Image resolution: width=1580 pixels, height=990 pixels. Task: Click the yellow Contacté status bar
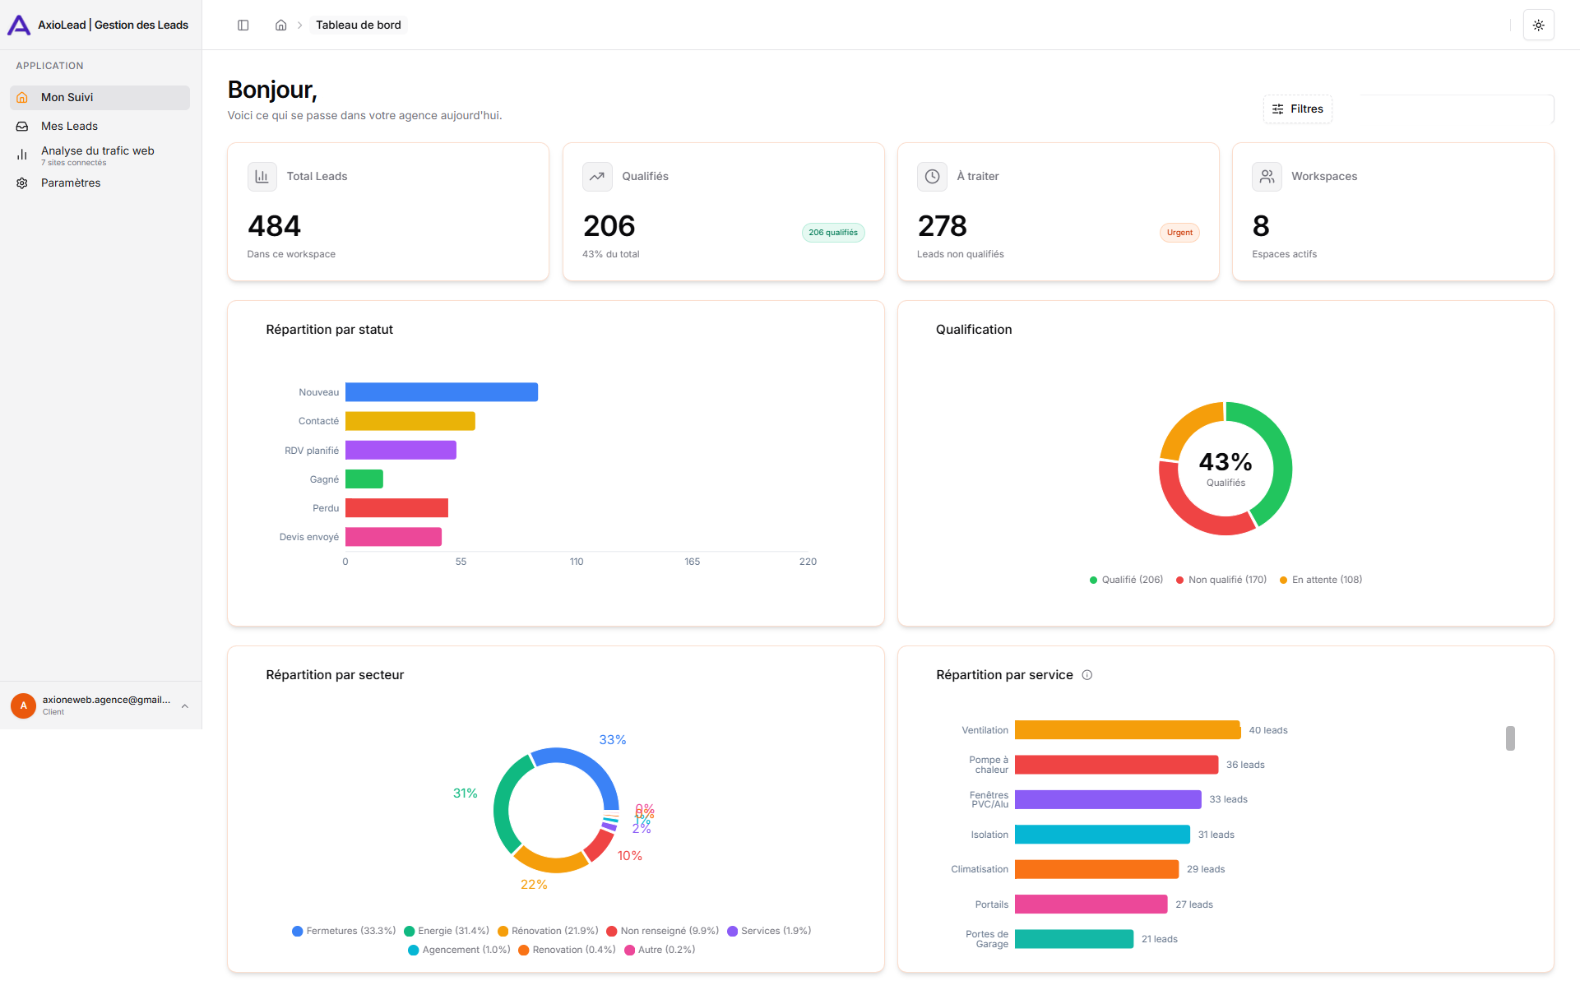410,421
